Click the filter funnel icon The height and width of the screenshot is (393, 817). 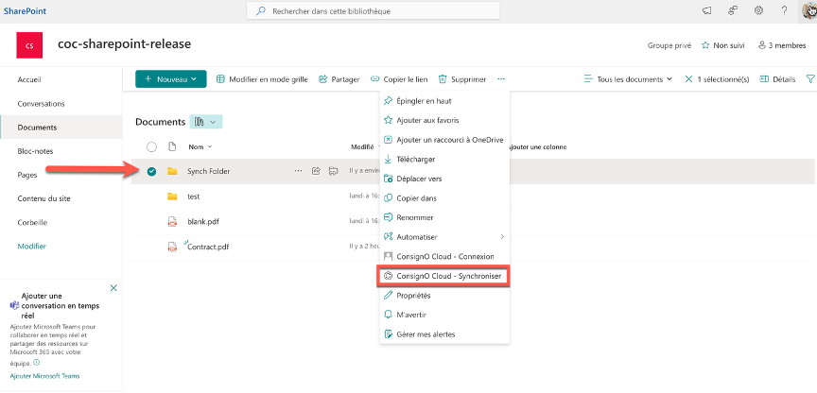pos(809,79)
